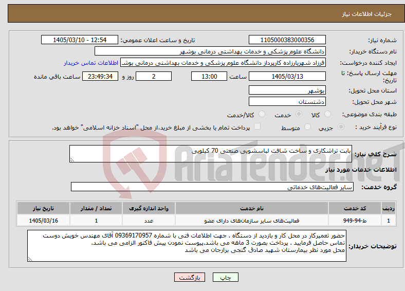The image size is (405, 291).
Task: Click the general need description textarea
Action: tap(211, 154)
